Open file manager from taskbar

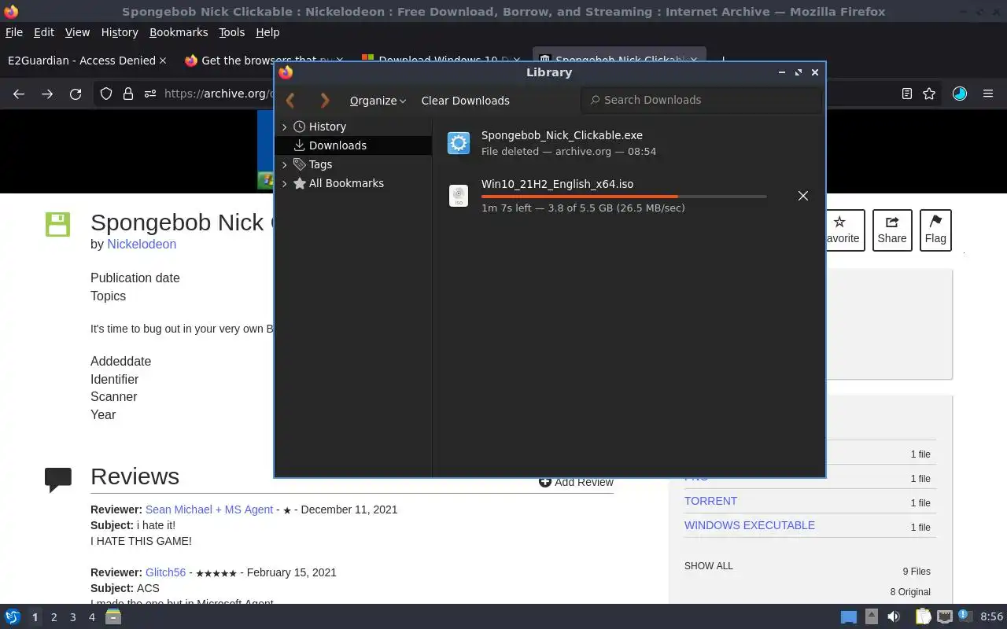113,617
